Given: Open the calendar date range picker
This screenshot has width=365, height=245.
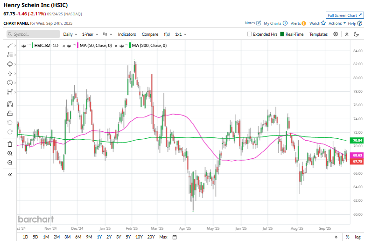Looking at the screenshot, I should [x=175, y=237].
